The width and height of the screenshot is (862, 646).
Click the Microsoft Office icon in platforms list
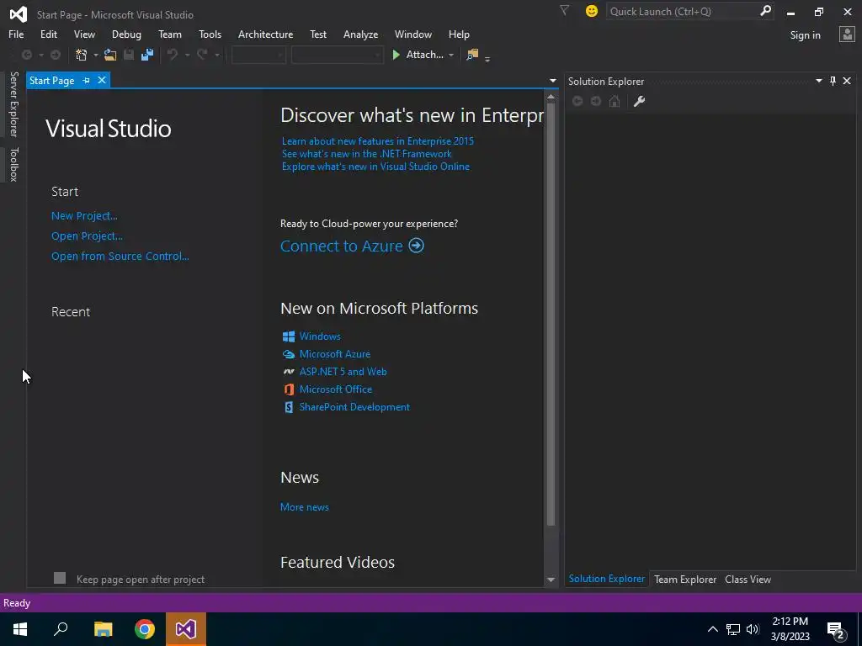[x=289, y=389]
